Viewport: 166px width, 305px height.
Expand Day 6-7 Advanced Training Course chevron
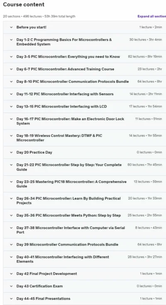coord(11,69)
